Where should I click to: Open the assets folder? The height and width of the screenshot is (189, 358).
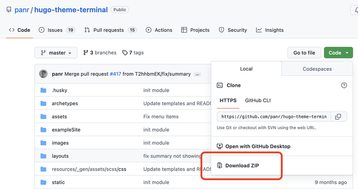[x=59, y=117]
